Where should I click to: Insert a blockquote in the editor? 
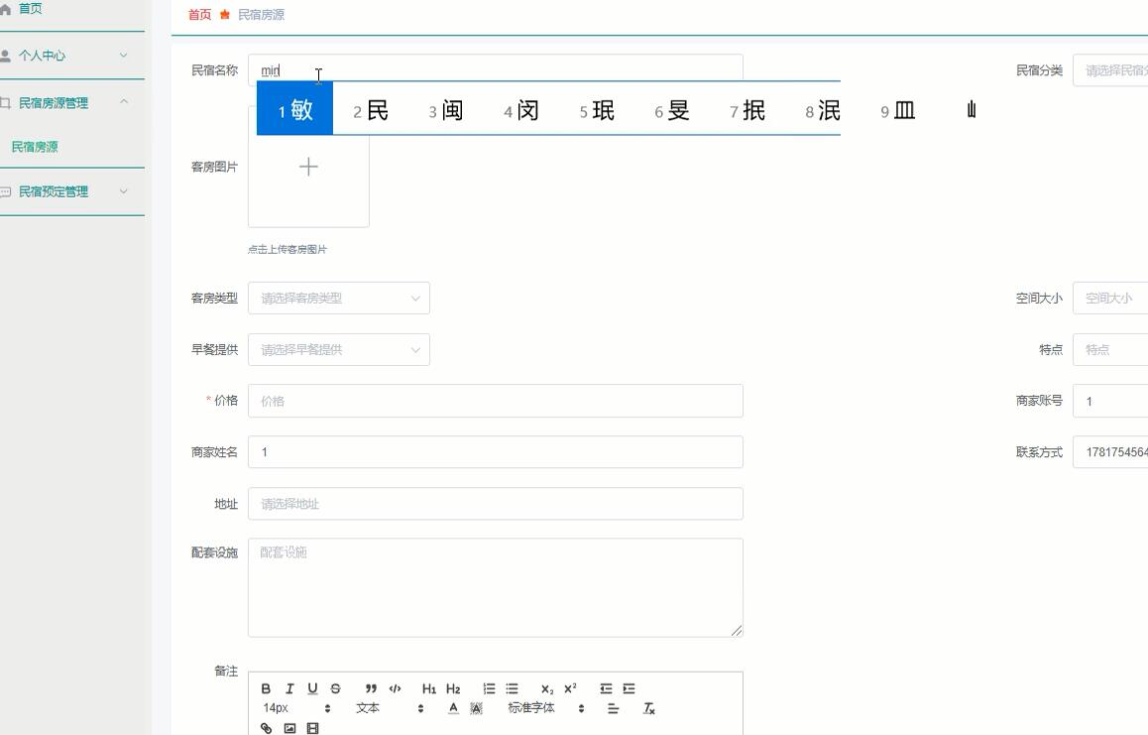pos(372,688)
